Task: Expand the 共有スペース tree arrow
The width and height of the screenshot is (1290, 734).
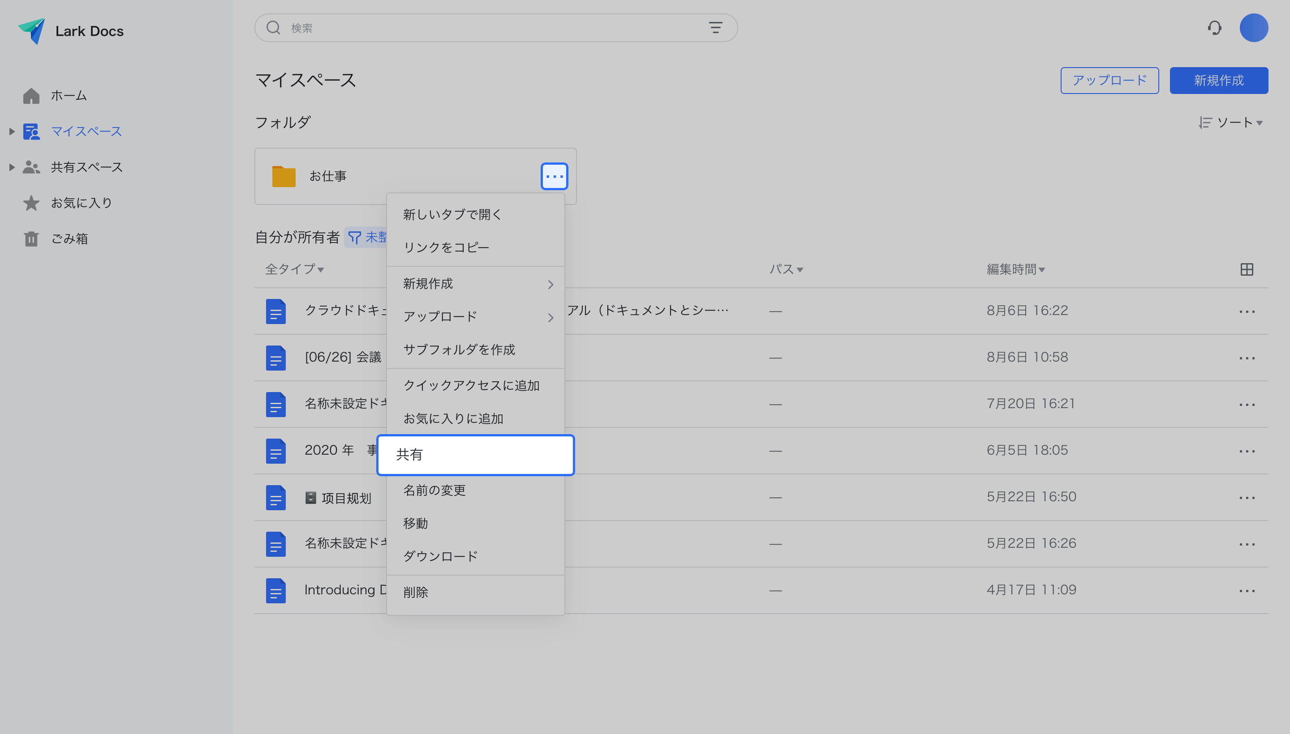Action: [12, 167]
